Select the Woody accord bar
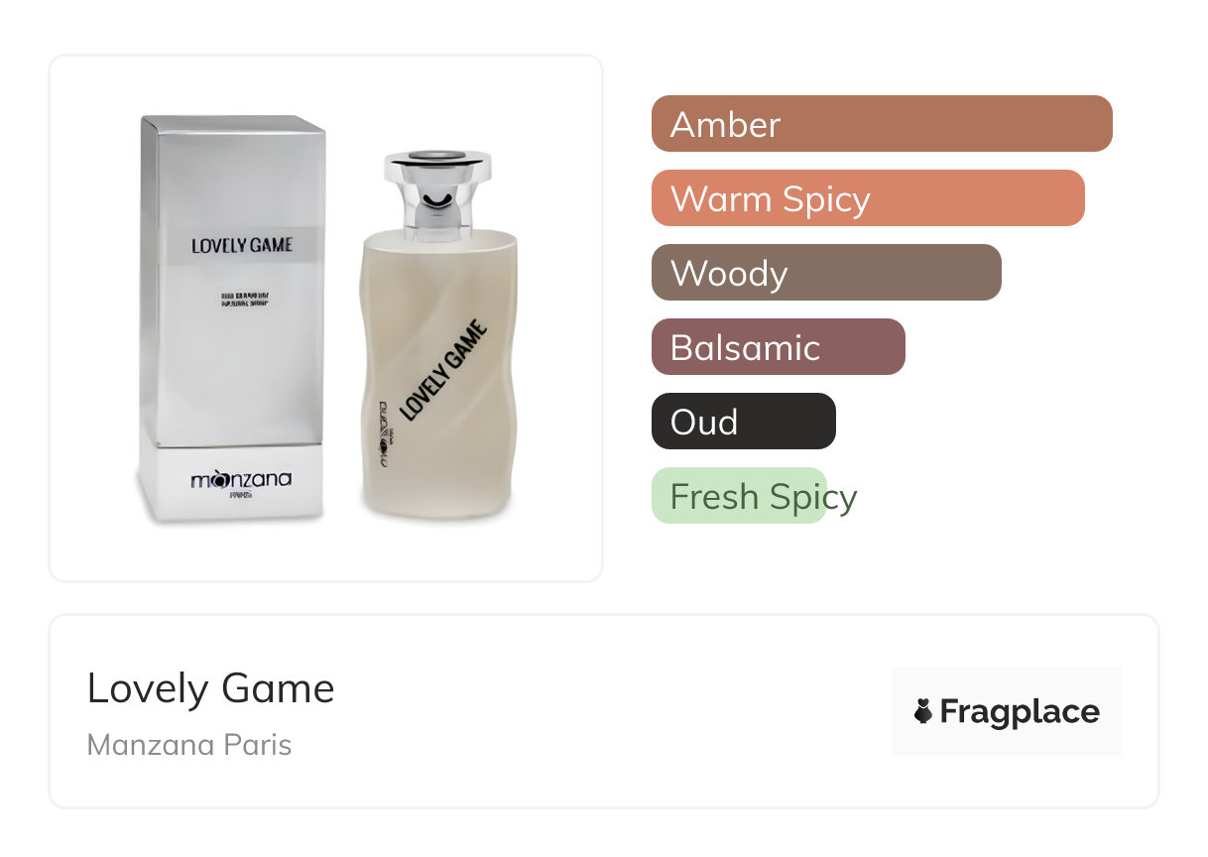This screenshot has width=1208, height=857. 825,273
